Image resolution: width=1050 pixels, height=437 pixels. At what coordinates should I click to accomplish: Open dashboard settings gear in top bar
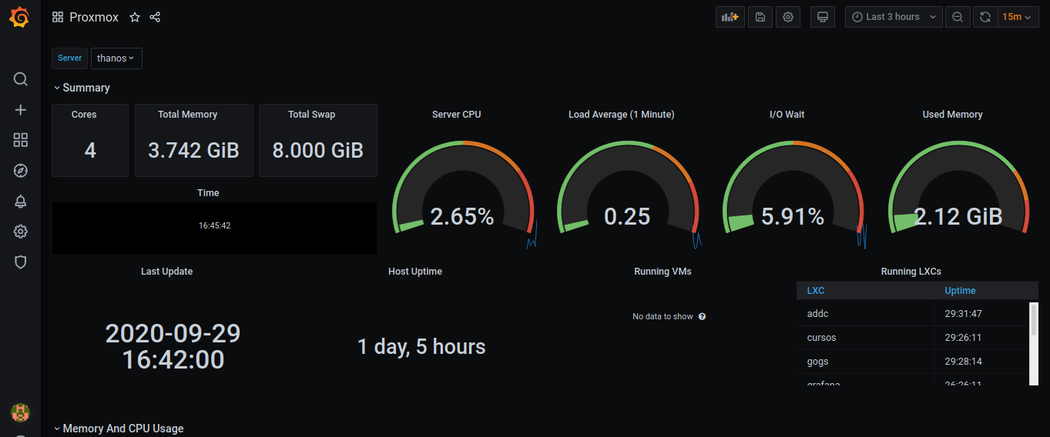[x=788, y=17]
